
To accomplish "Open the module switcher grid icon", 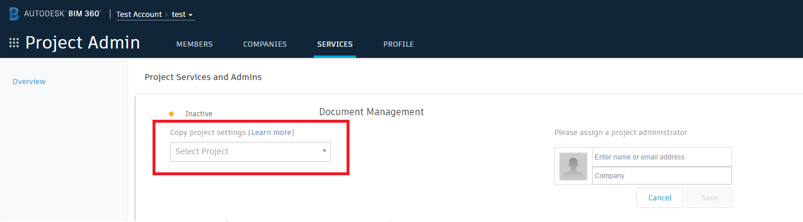I will pyautogui.click(x=14, y=43).
